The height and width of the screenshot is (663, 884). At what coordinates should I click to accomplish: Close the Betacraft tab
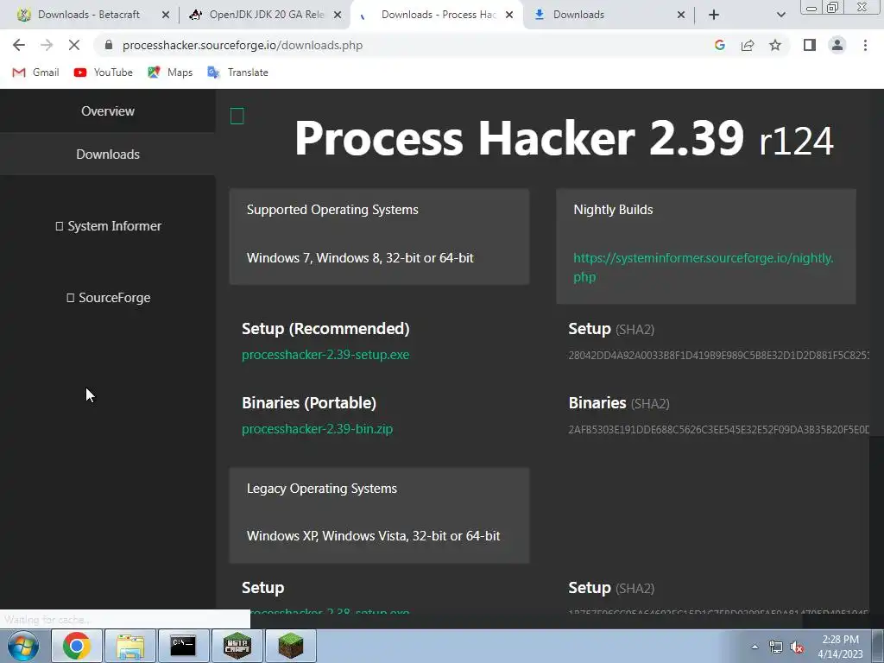(166, 15)
